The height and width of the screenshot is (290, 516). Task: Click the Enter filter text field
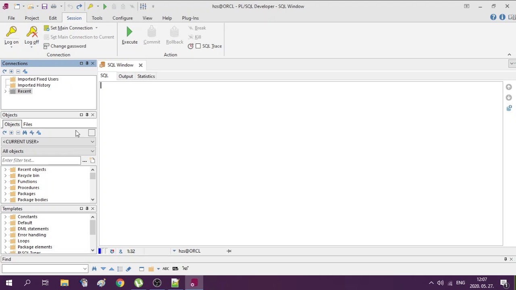[x=41, y=160]
